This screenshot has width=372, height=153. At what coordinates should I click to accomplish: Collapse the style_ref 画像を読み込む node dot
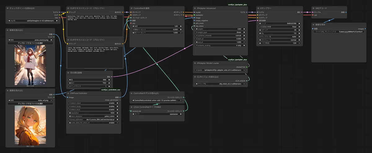[x=8, y=91]
